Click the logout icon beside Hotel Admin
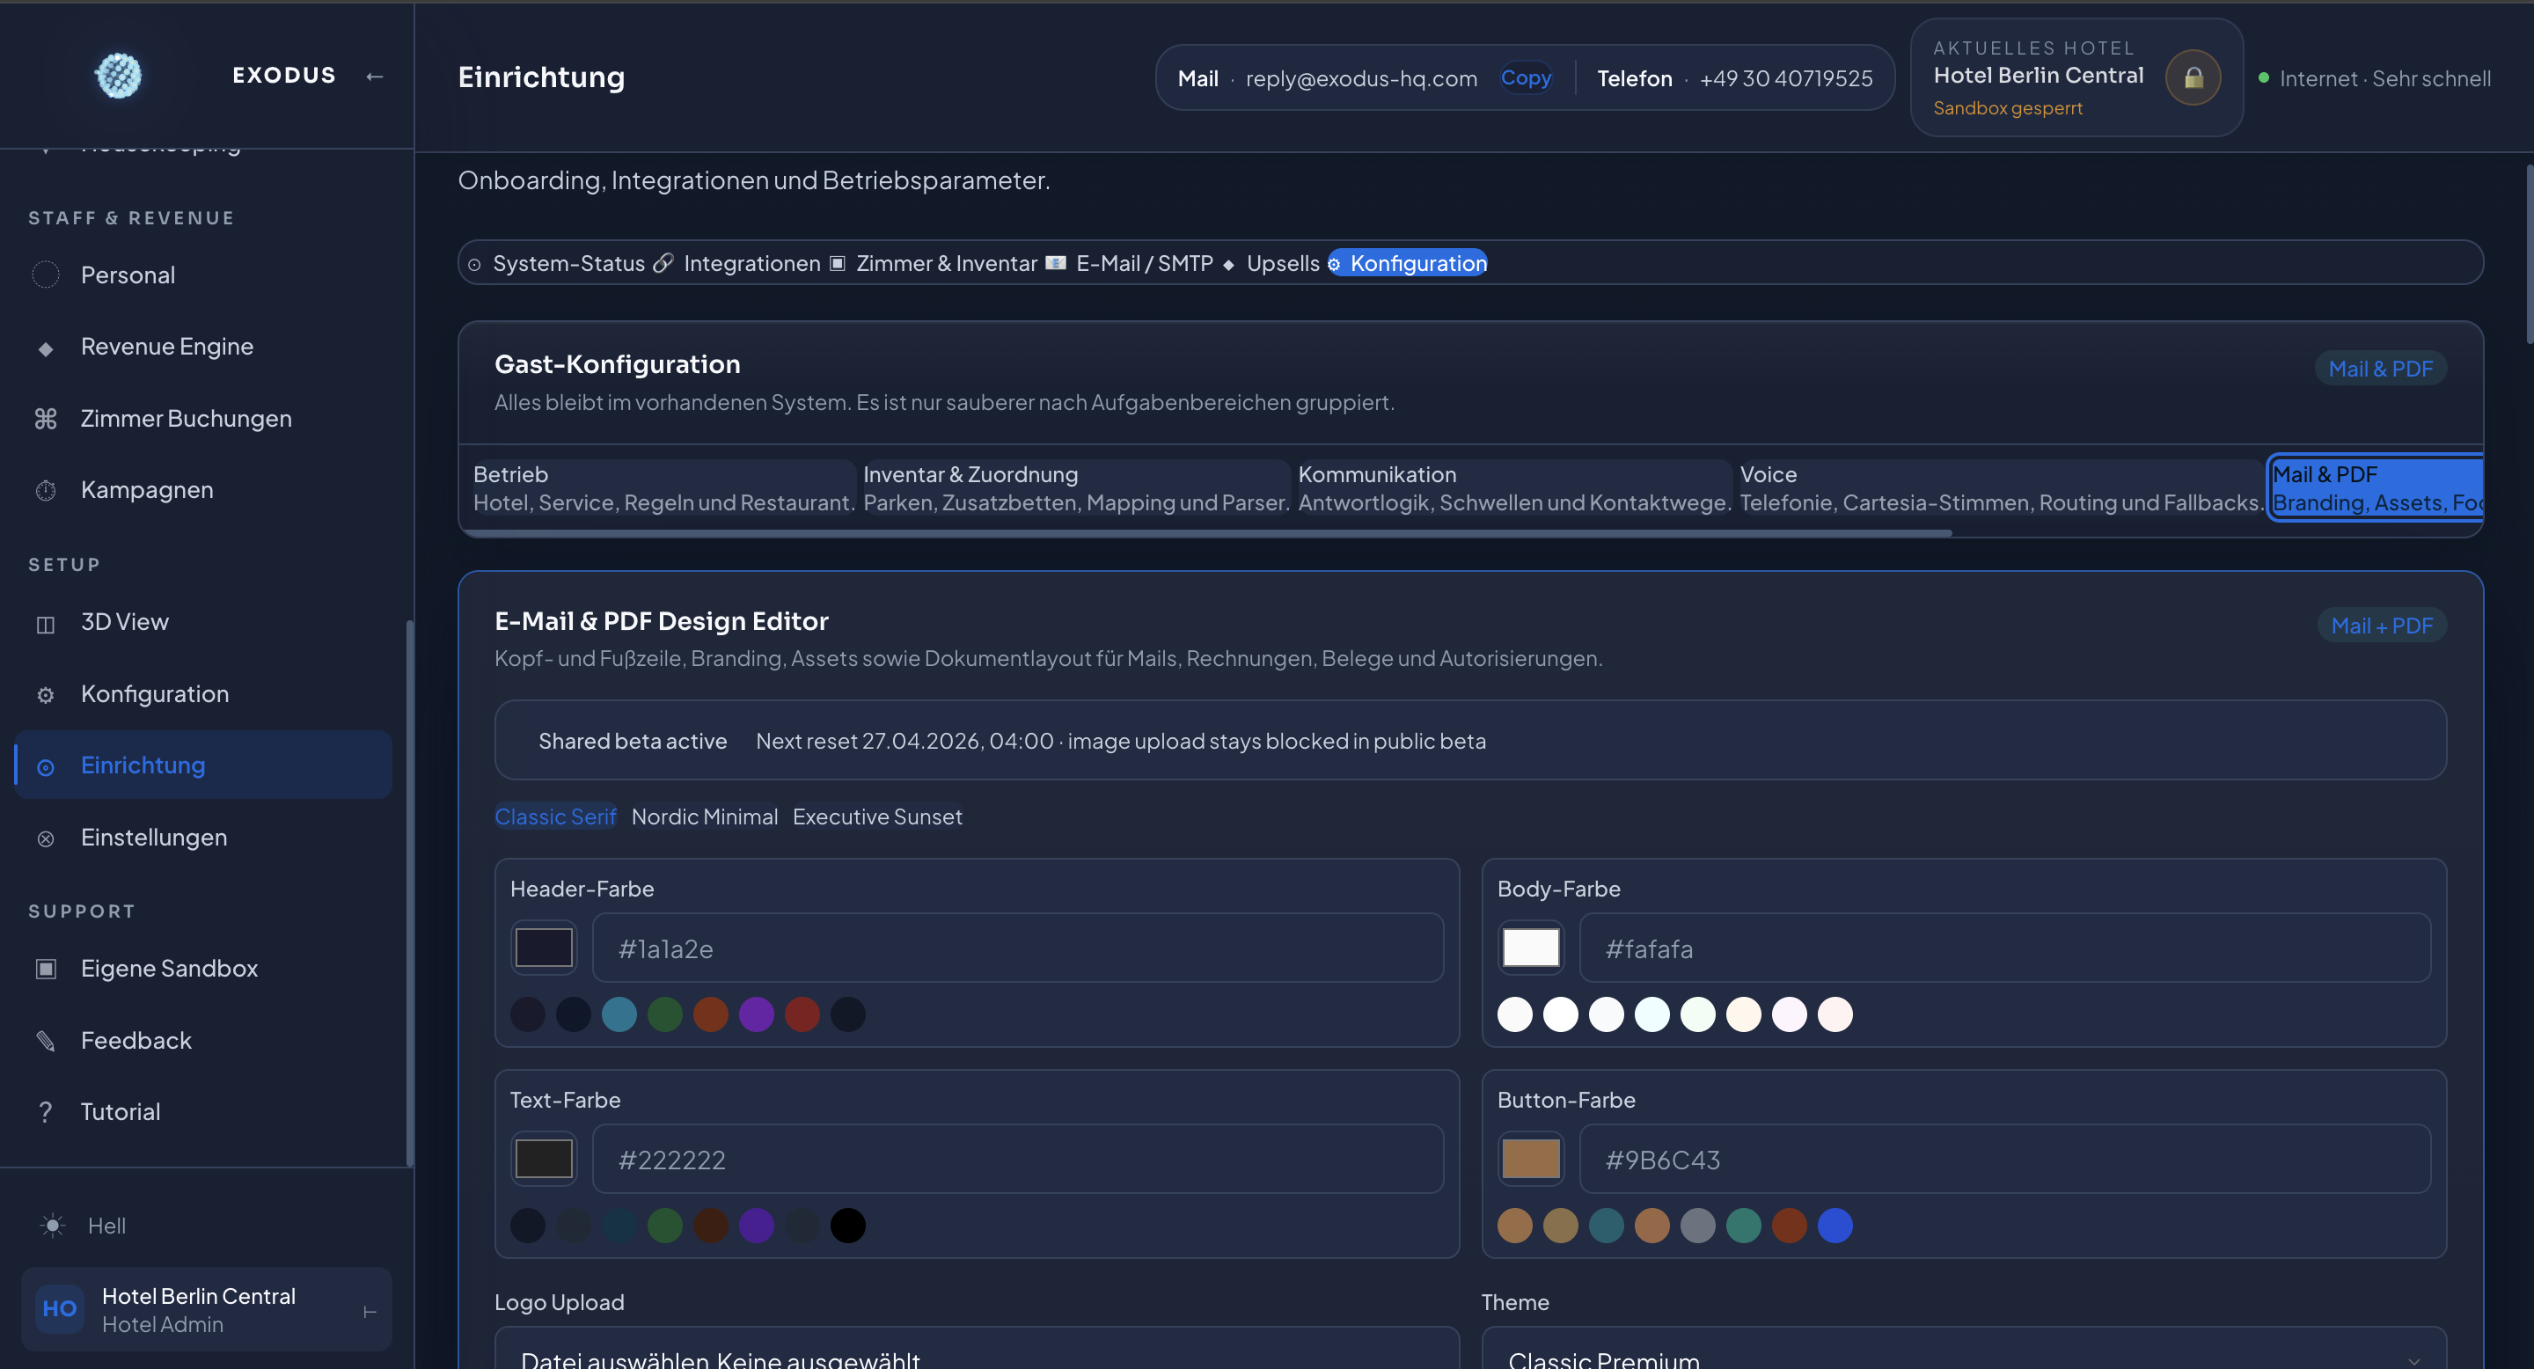The image size is (2534, 1369). pyautogui.click(x=370, y=1312)
